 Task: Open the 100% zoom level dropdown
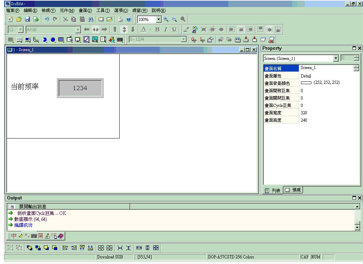(159, 20)
